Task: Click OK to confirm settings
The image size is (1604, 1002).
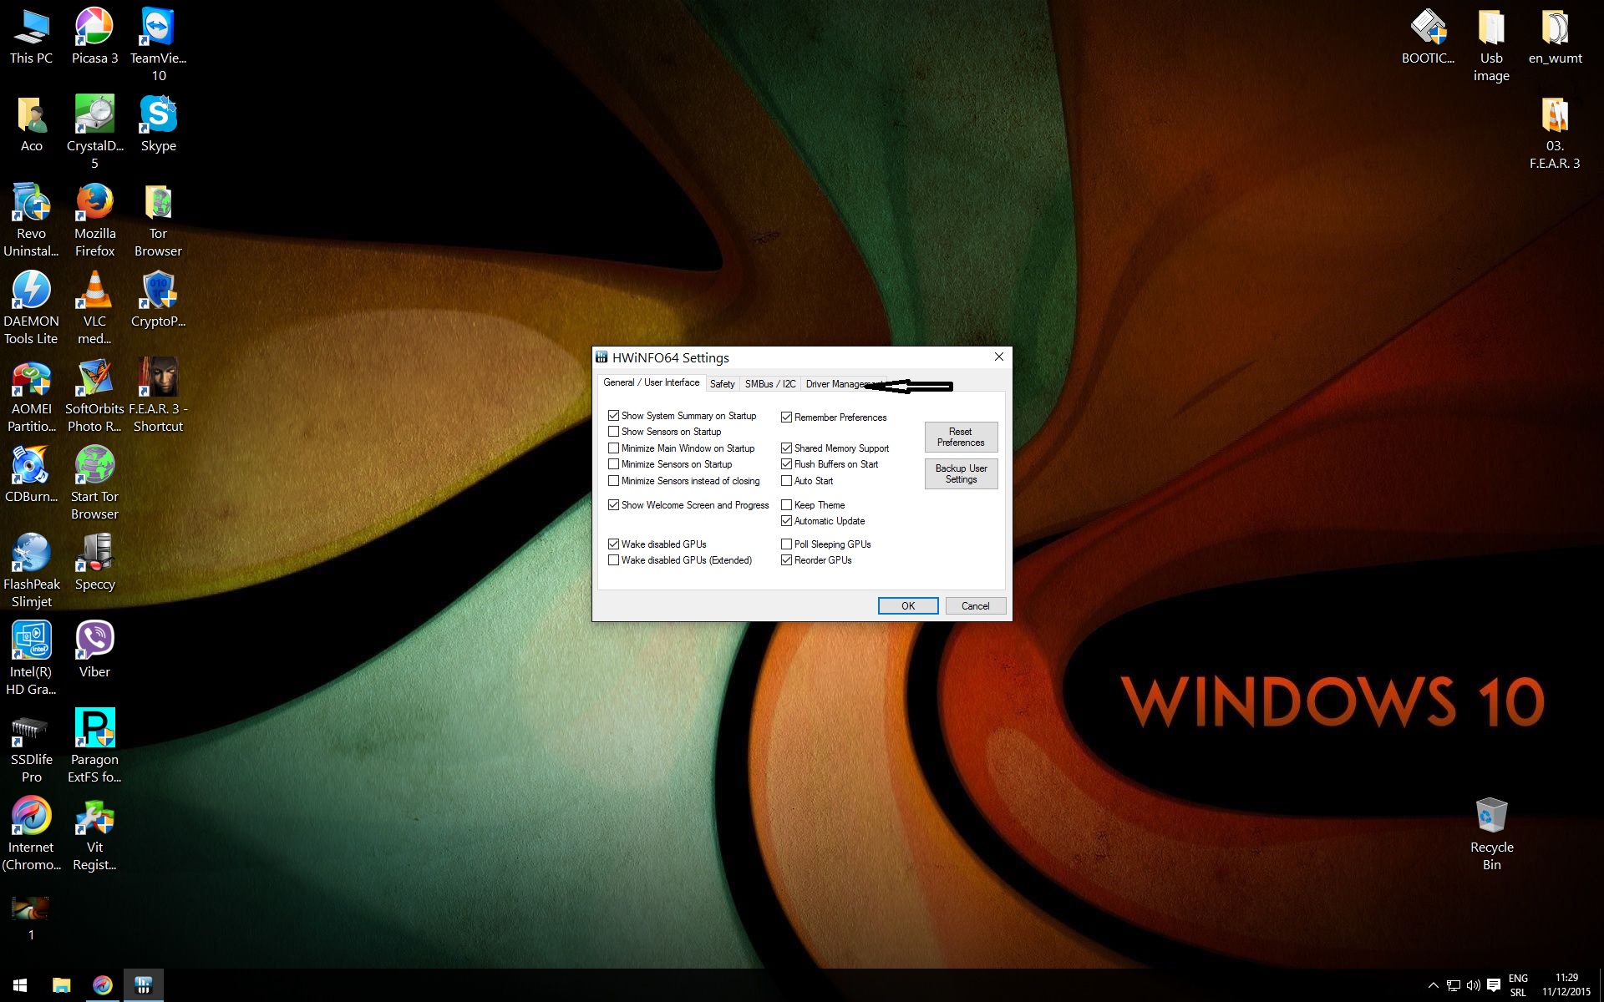Action: [907, 606]
